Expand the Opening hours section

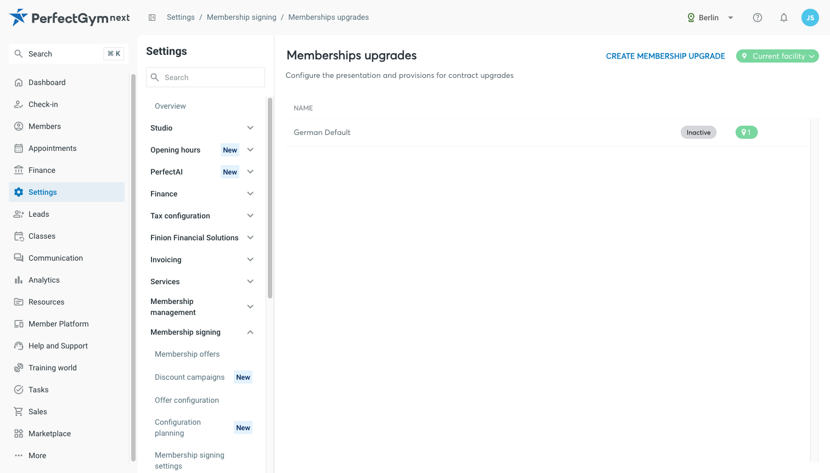[x=250, y=150]
